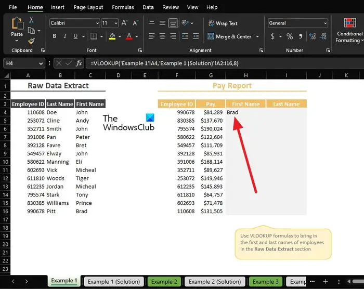The image size is (364, 289).
Task: Apply Fill Color bucket icon
Action: tap(112, 36)
